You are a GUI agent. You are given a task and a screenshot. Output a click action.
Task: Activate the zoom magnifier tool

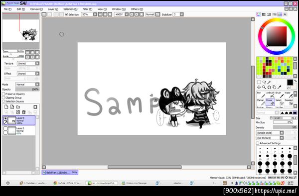pyautogui.click(x=264, y=87)
